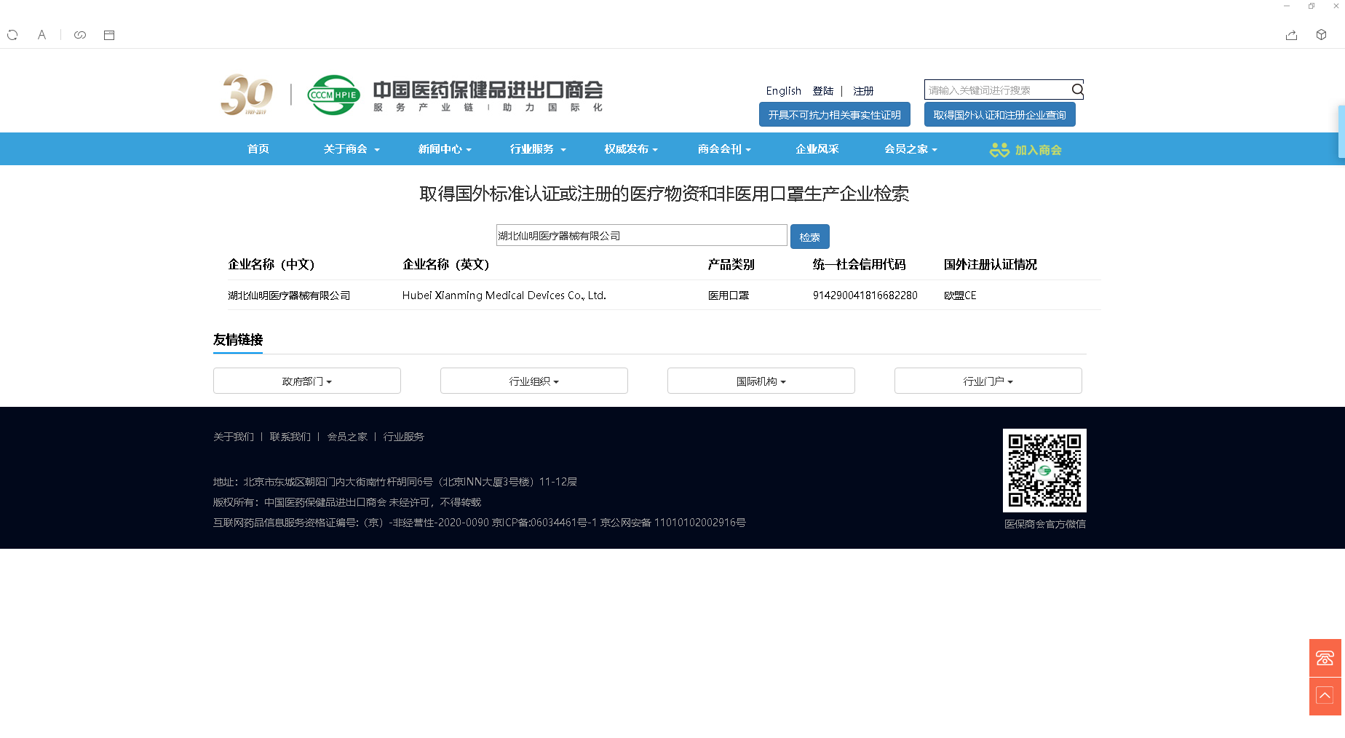This screenshot has width=1345, height=738.
Task: Click the calendar window icon in toolbar
Action: coord(109,35)
